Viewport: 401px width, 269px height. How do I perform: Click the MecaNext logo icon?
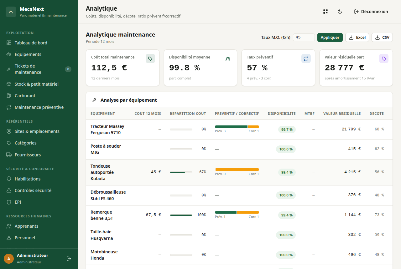click(11, 12)
